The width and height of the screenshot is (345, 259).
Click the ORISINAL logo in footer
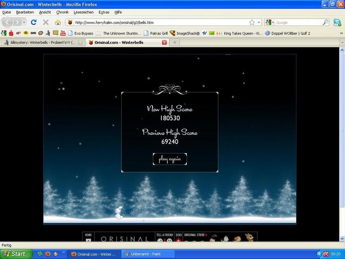point(125,238)
